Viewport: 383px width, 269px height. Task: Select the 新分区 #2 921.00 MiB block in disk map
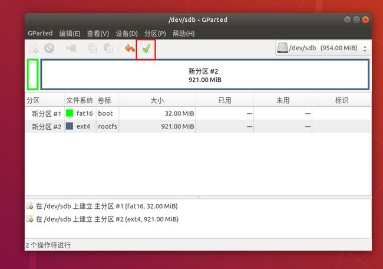(204, 74)
